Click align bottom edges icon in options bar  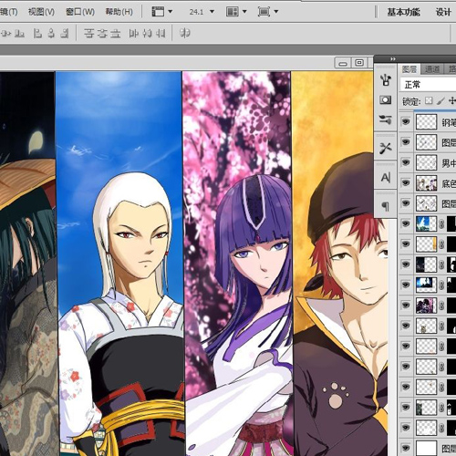pos(19,33)
